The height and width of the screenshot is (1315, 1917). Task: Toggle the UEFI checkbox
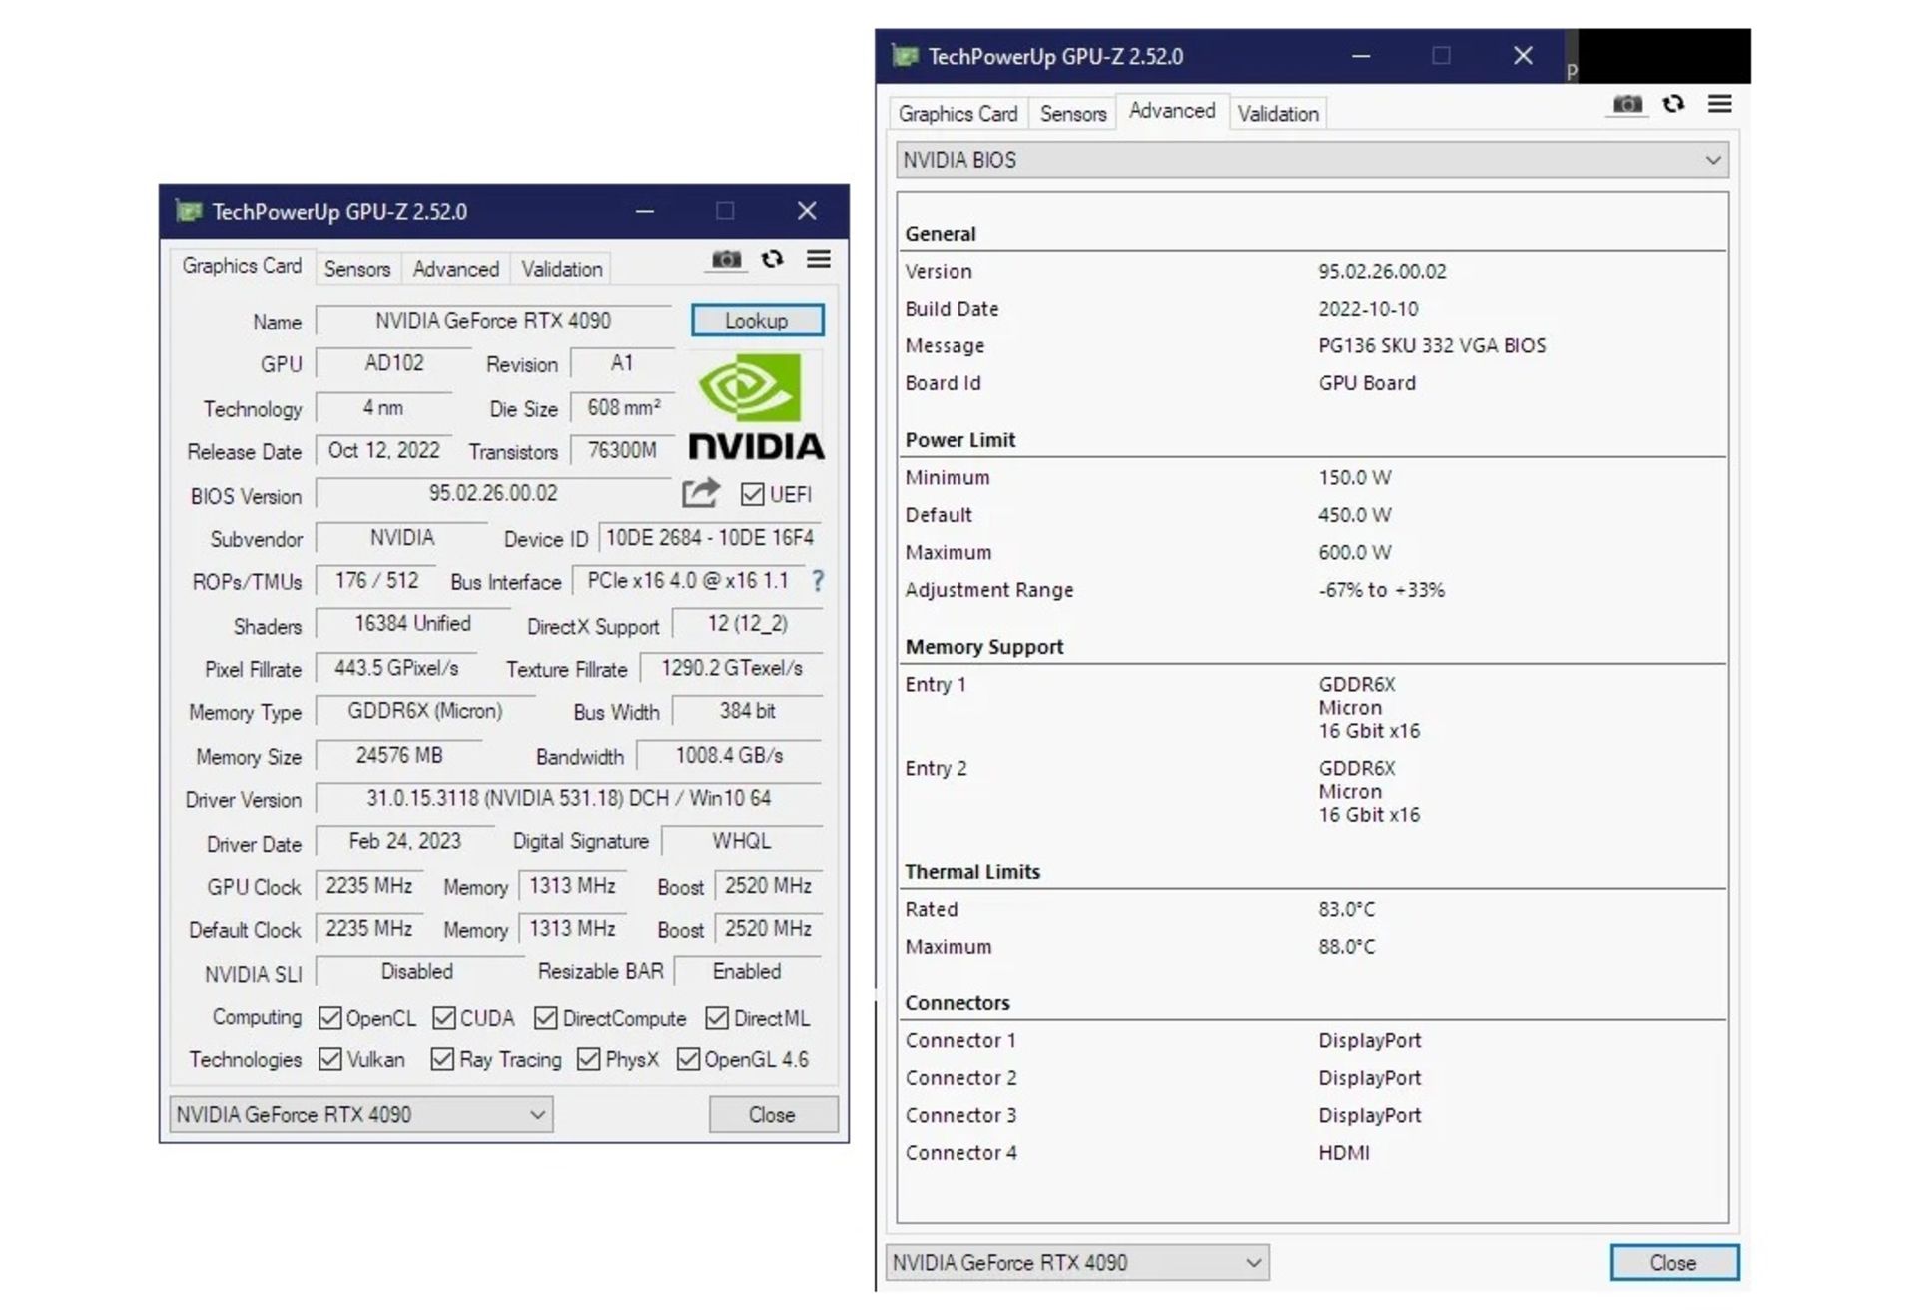click(752, 494)
